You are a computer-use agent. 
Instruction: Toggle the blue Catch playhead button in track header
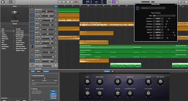pyautogui.click(x=56, y=6)
